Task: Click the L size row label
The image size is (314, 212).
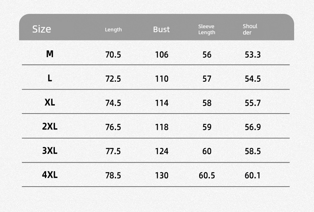Action: (x=50, y=78)
